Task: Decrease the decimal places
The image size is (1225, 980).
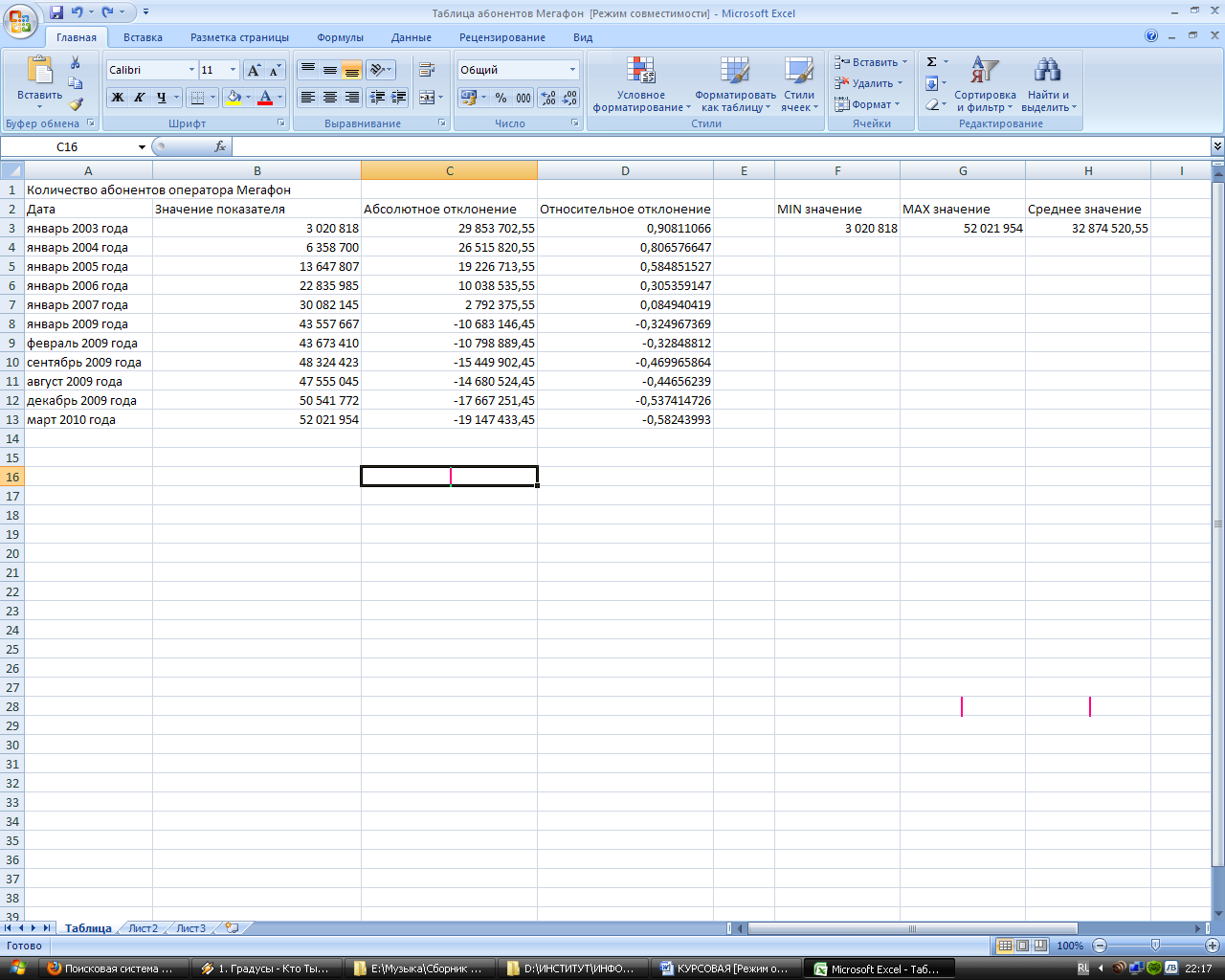Action: tap(569, 98)
